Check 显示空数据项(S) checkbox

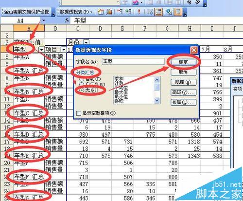click(x=79, y=113)
